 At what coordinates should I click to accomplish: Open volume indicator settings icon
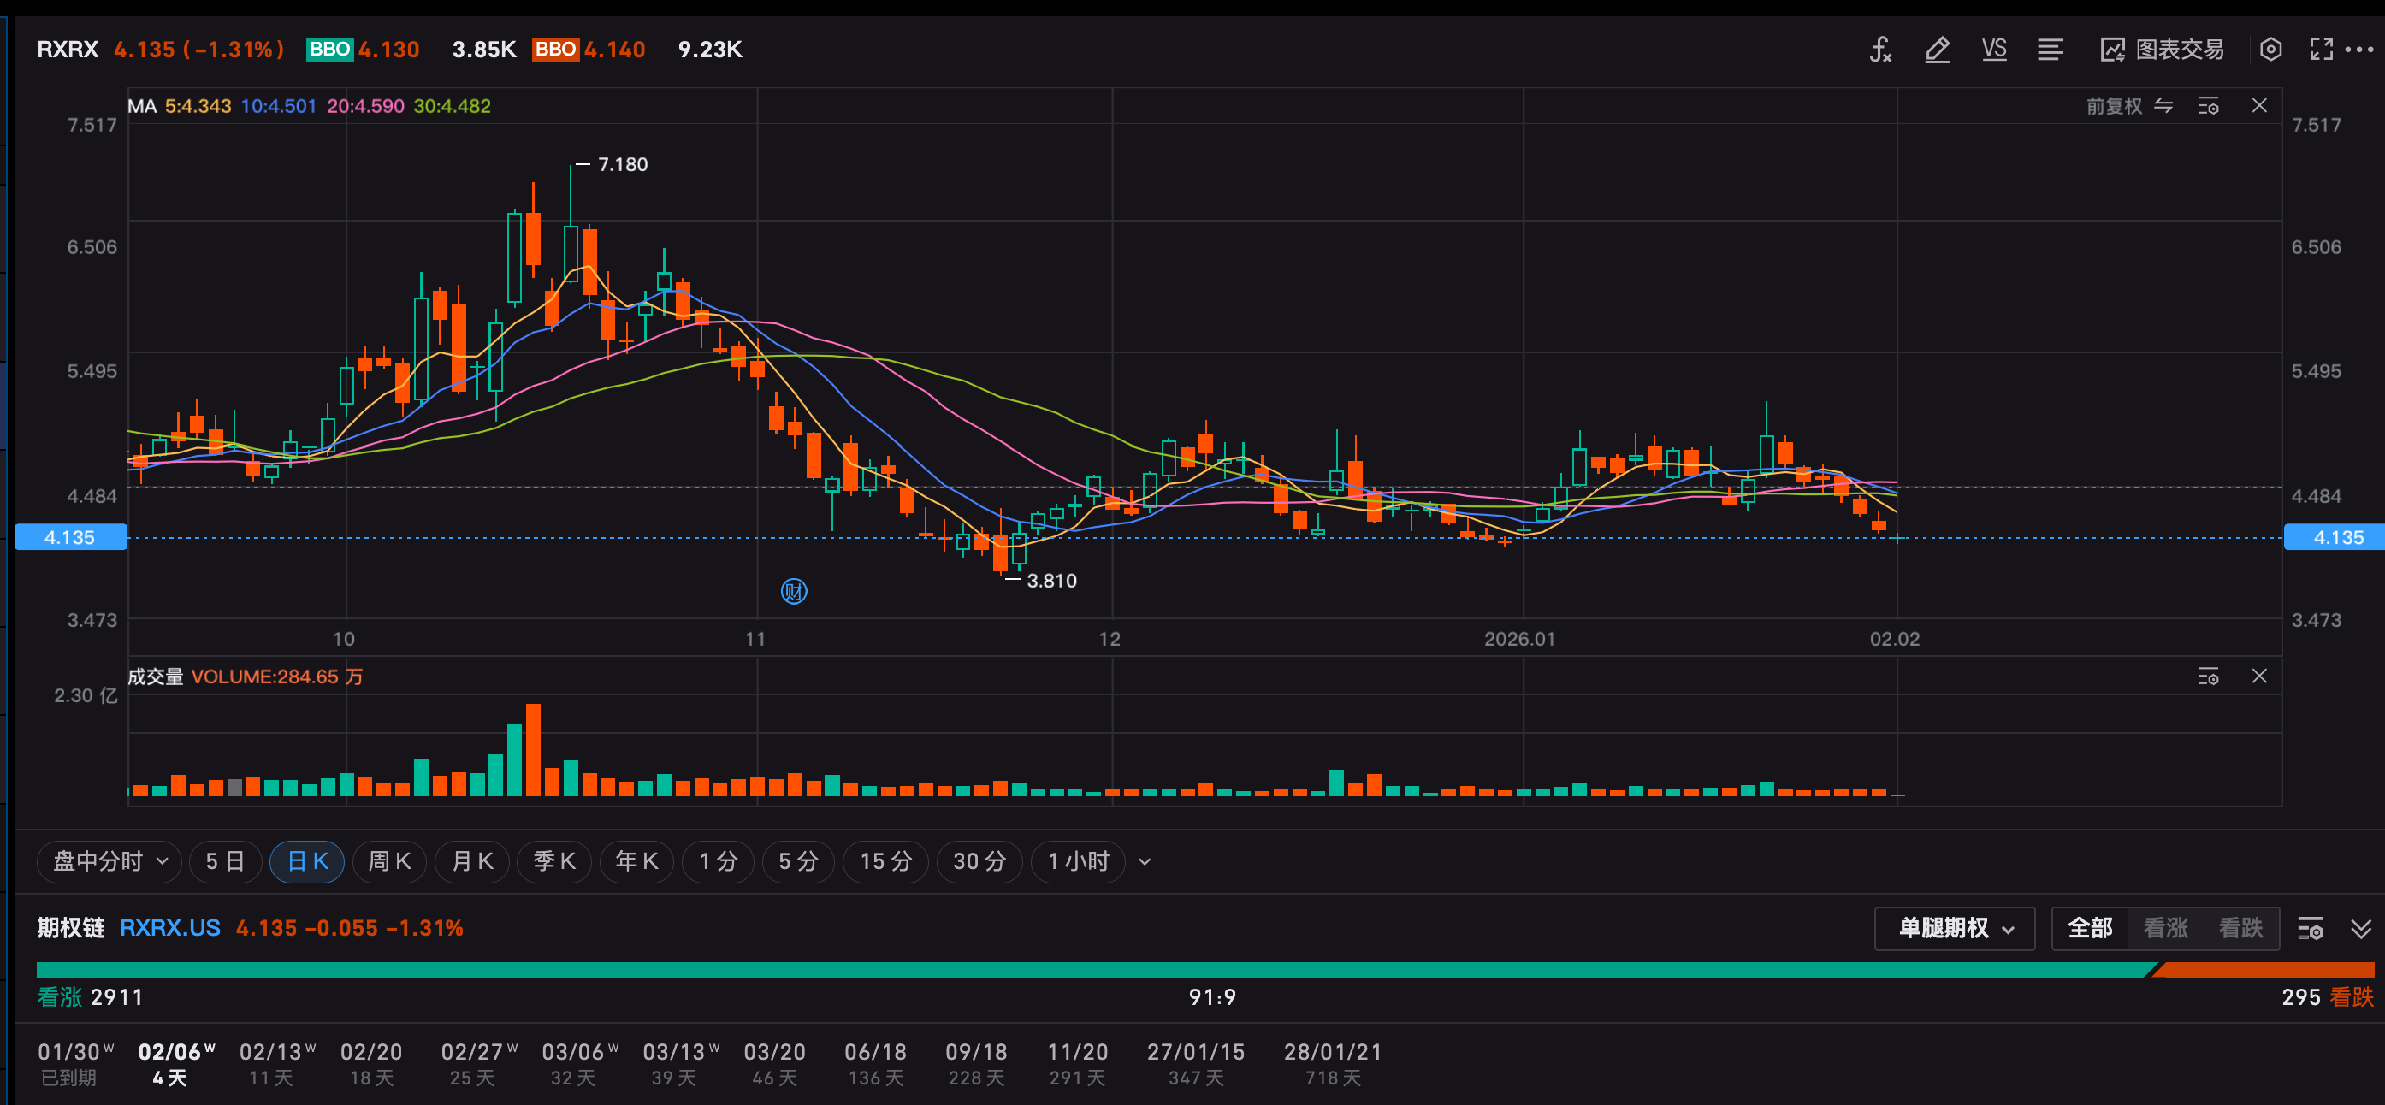pos(2208,677)
